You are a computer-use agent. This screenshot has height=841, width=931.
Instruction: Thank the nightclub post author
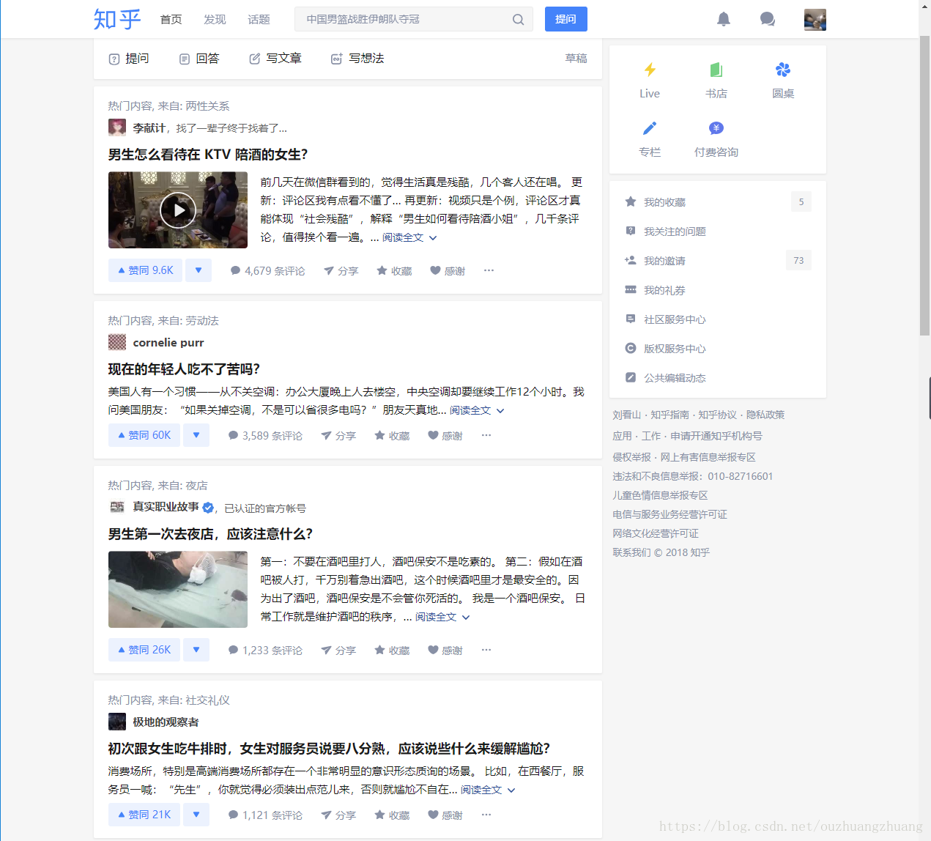click(445, 651)
